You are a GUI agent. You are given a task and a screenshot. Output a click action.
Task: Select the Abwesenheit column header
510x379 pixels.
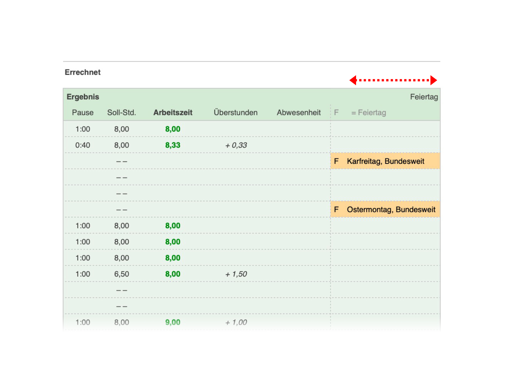pos(299,113)
